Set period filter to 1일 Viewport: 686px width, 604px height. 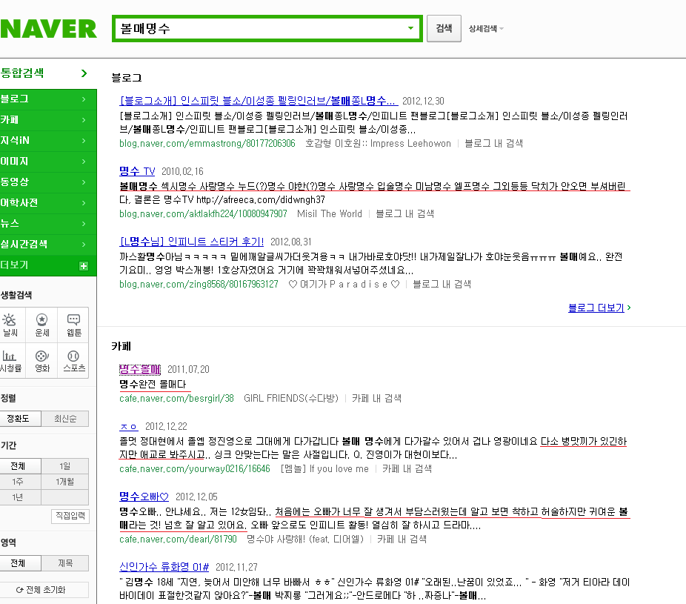click(64, 466)
